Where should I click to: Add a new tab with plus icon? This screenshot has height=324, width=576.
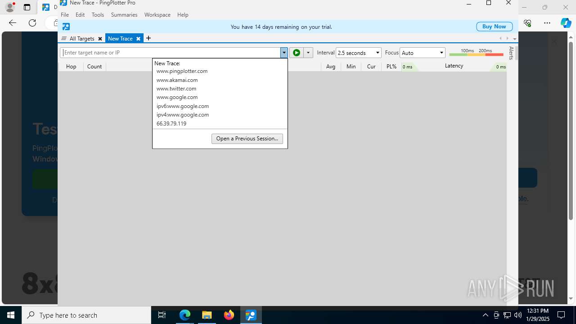coord(148,38)
